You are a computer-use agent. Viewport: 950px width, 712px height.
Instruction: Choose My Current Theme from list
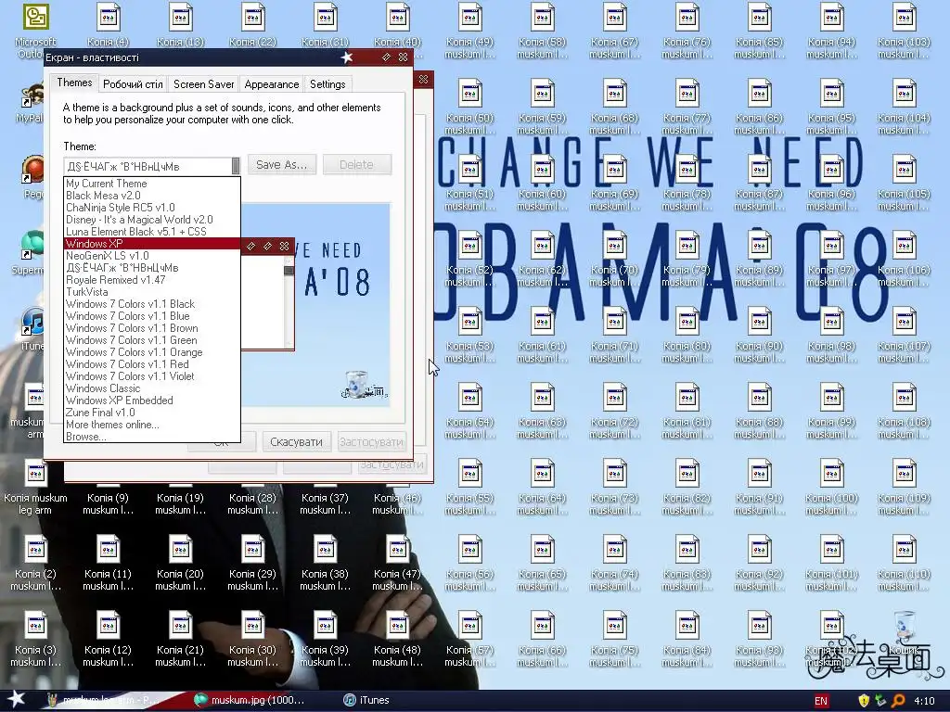(152, 184)
